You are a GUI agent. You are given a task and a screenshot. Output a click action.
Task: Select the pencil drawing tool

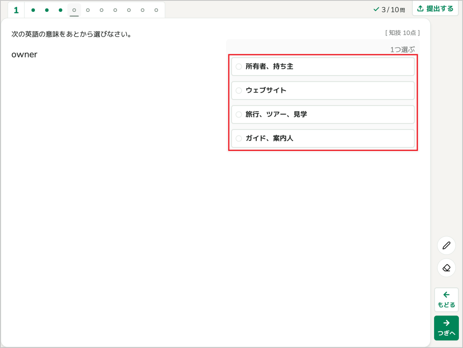pyautogui.click(x=446, y=245)
